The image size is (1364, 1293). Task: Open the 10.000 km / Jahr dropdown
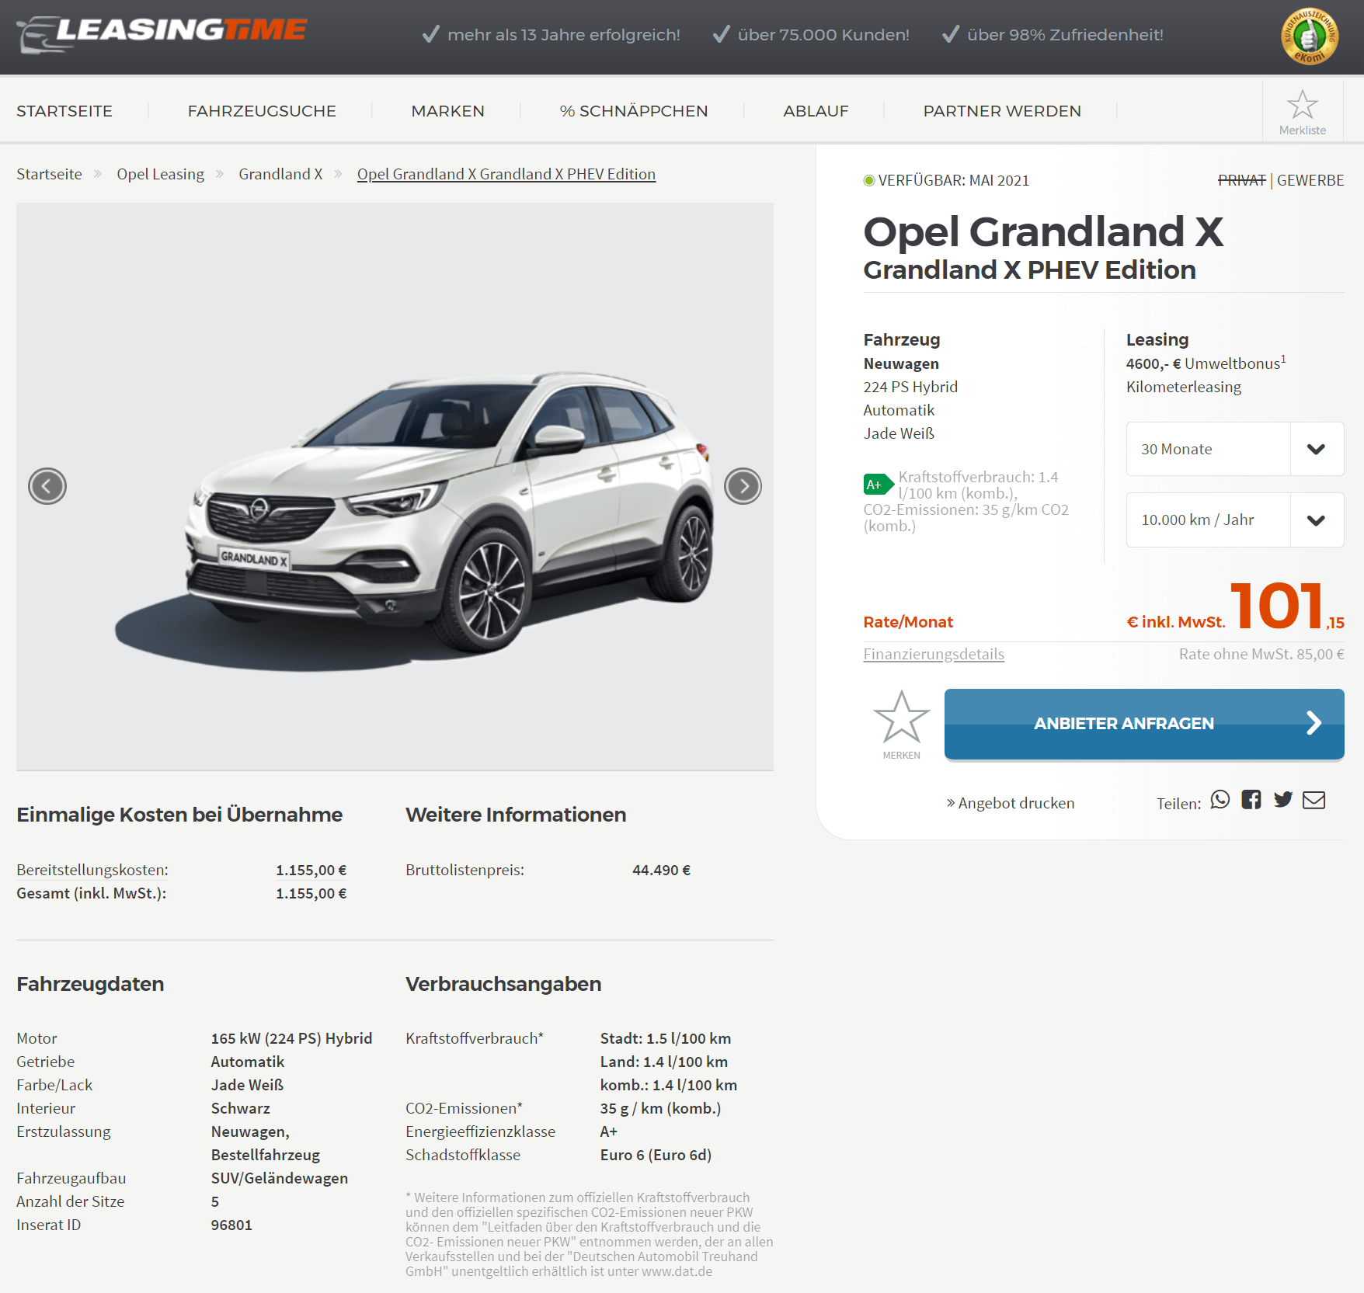1235,520
